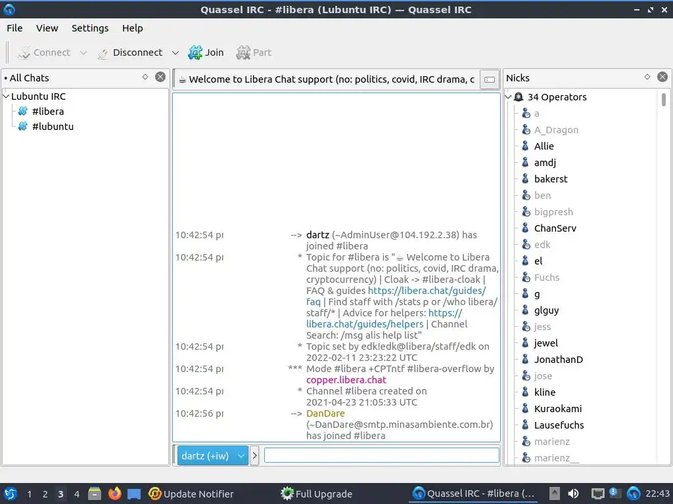The image size is (673, 504).
Task: Select the #libera channel
Action: [47, 112]
